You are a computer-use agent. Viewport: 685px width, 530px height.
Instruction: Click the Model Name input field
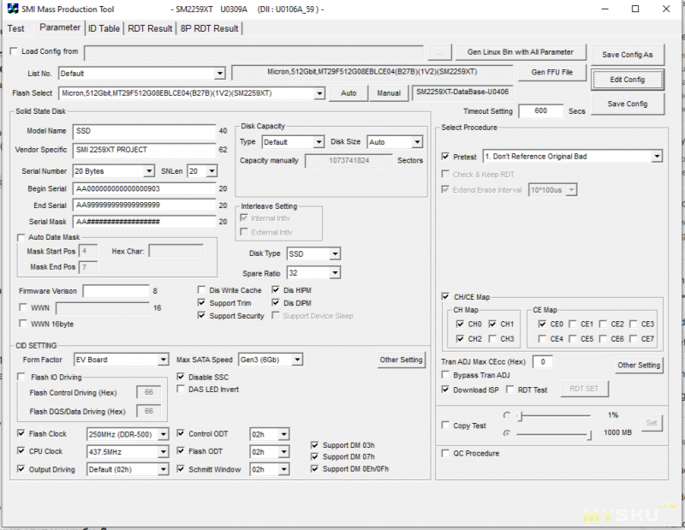(144, 131)
